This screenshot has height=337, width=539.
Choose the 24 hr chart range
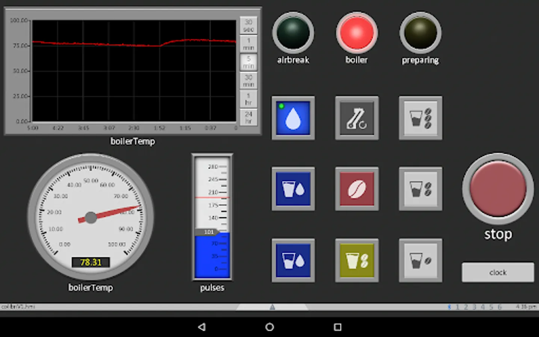[x=249, y=117]
